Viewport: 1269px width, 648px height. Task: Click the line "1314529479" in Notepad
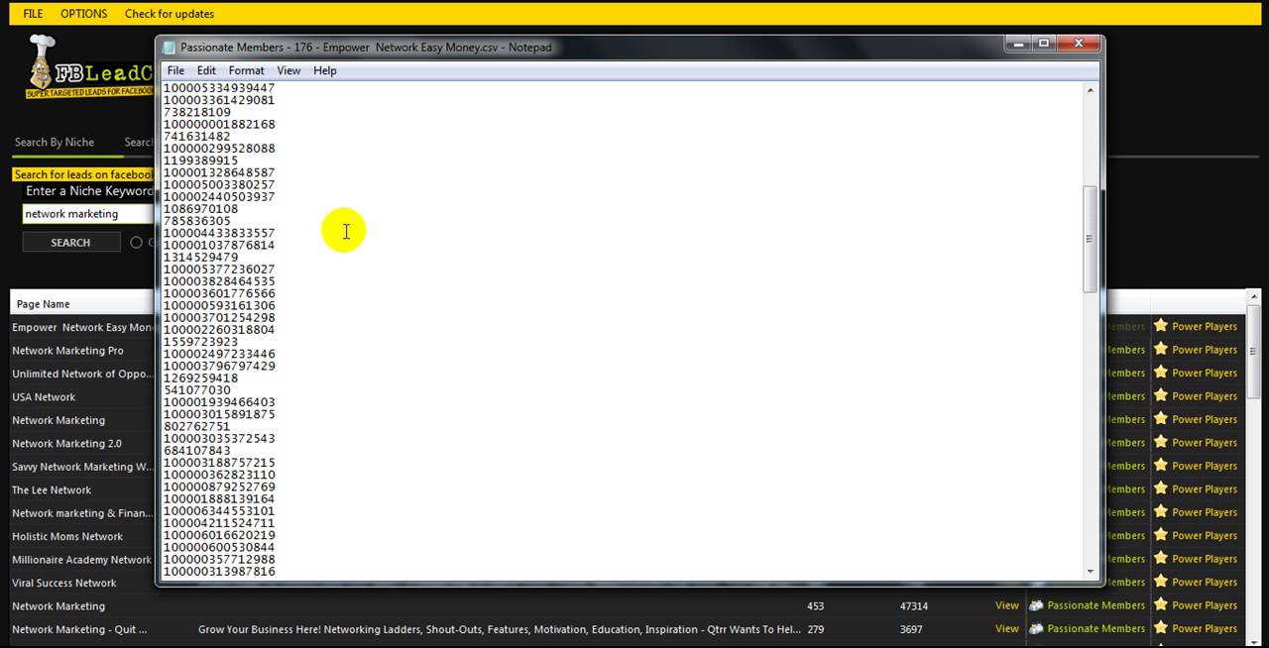200,258
